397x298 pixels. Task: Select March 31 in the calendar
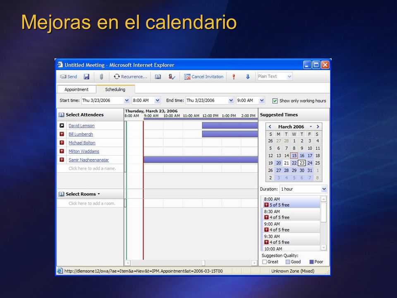pyautogui.click(x=310, y=170)
